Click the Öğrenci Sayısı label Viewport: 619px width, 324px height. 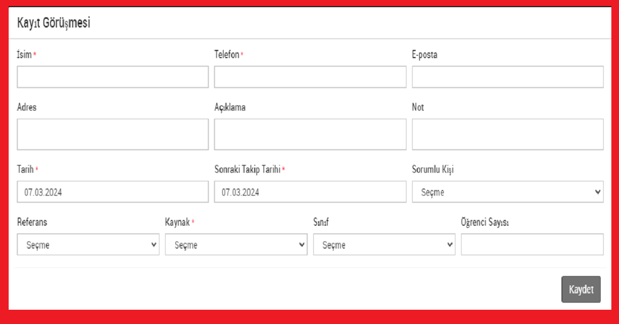pos(485,223)
